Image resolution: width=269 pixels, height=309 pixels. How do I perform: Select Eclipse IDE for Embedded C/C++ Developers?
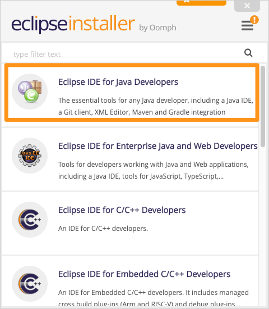click(x=145, y=274)
